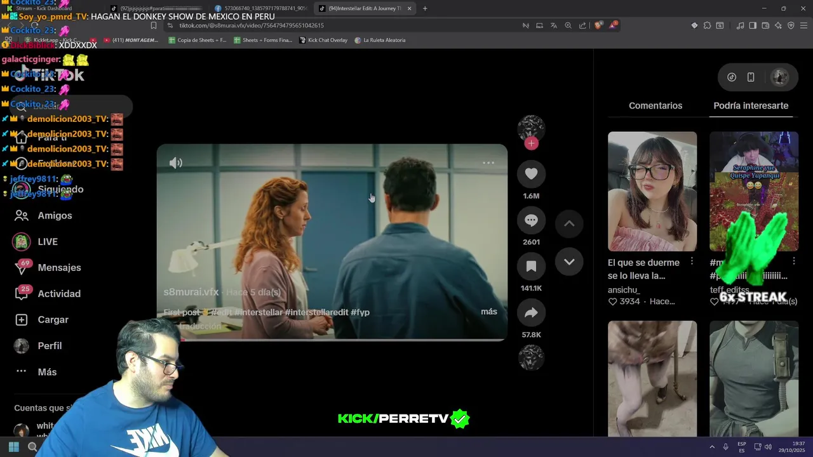
Task: Open the browser extensions puzzle icon
Action: coord(707,25)
